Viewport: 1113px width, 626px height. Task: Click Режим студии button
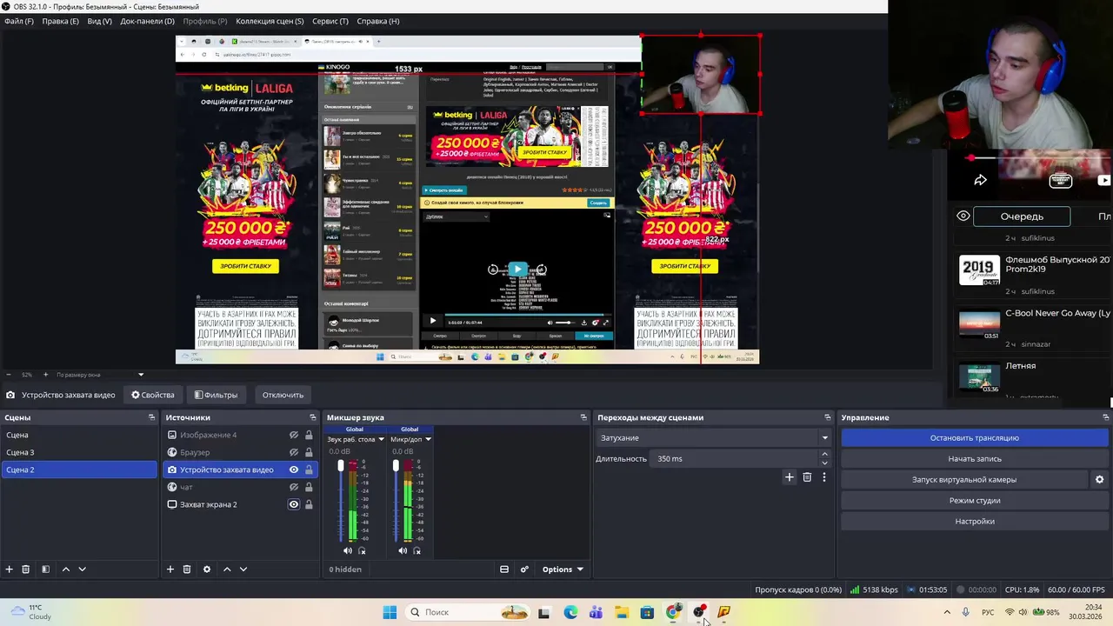coord(974,500)
